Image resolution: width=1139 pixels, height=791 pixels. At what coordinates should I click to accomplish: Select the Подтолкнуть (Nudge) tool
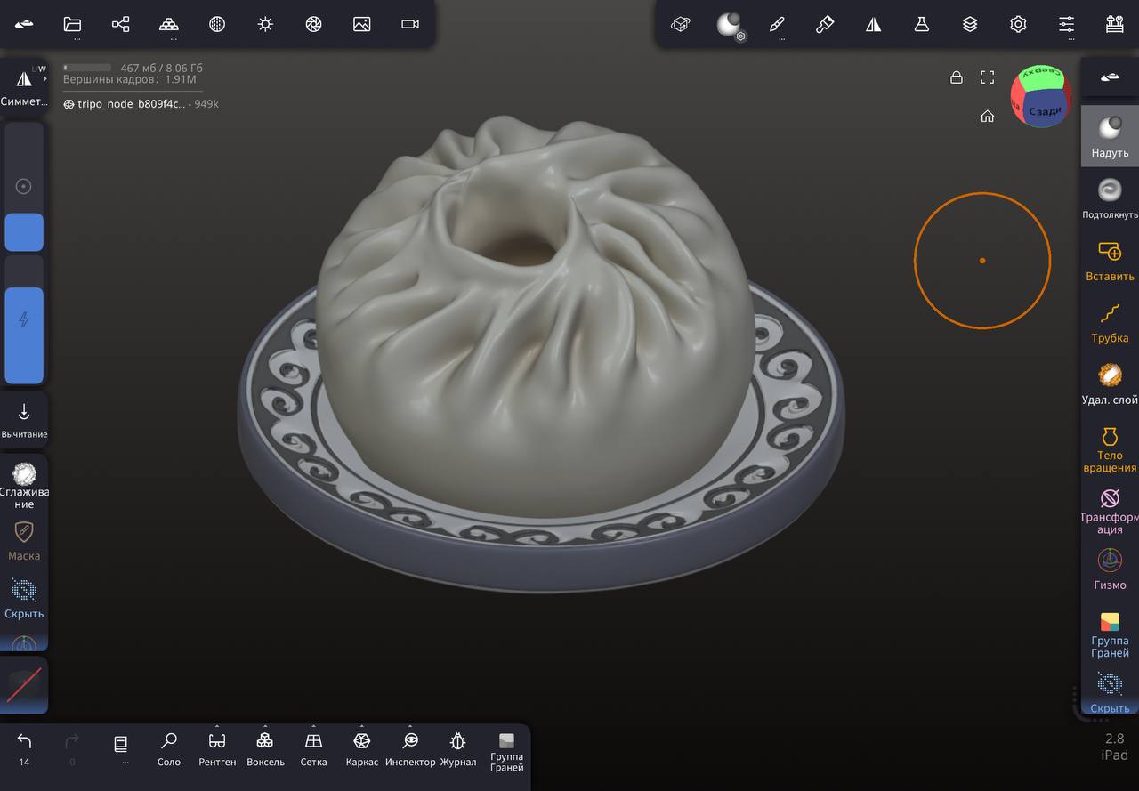pyautogui.click(x=1110, y=198)
